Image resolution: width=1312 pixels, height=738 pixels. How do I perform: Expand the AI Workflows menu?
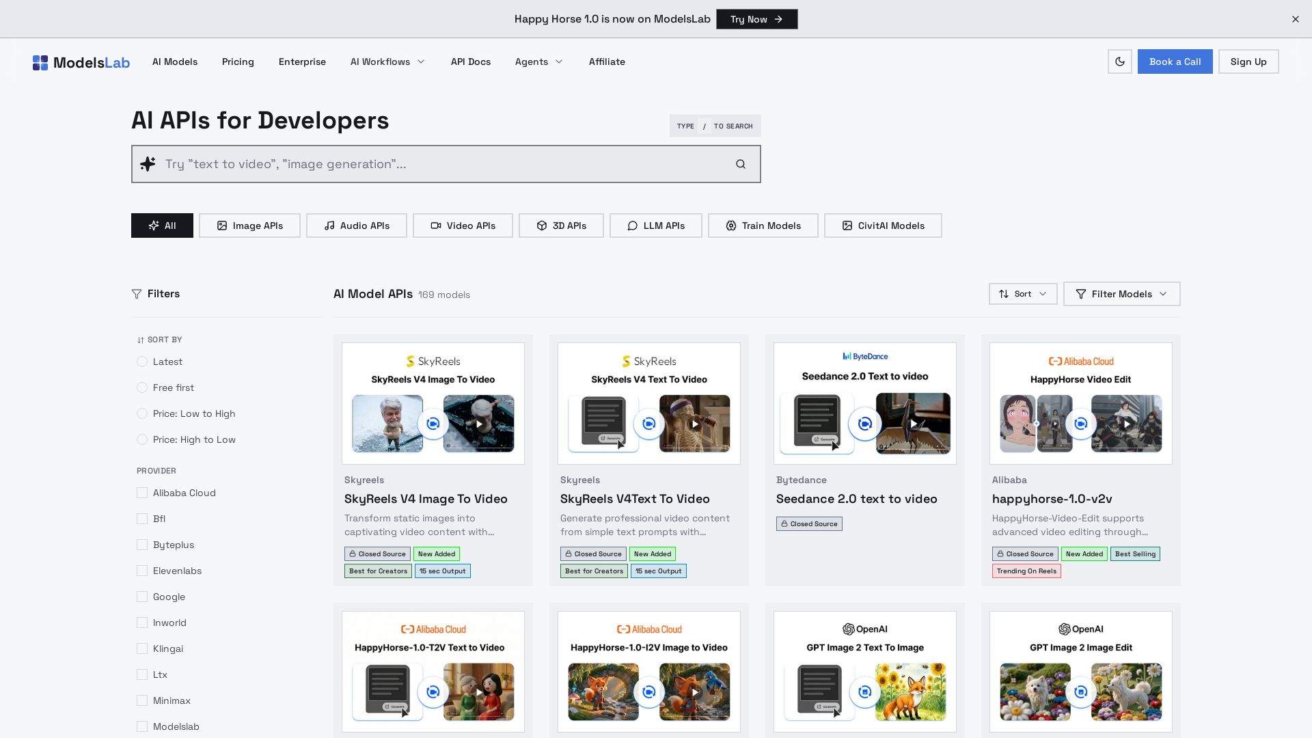click(387, 61)
